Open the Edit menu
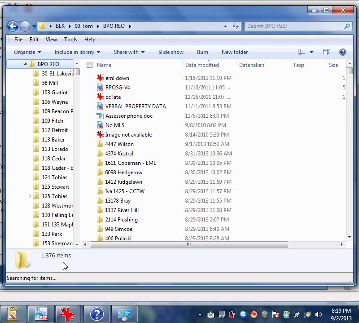359x323 pixels. [34, 40]
